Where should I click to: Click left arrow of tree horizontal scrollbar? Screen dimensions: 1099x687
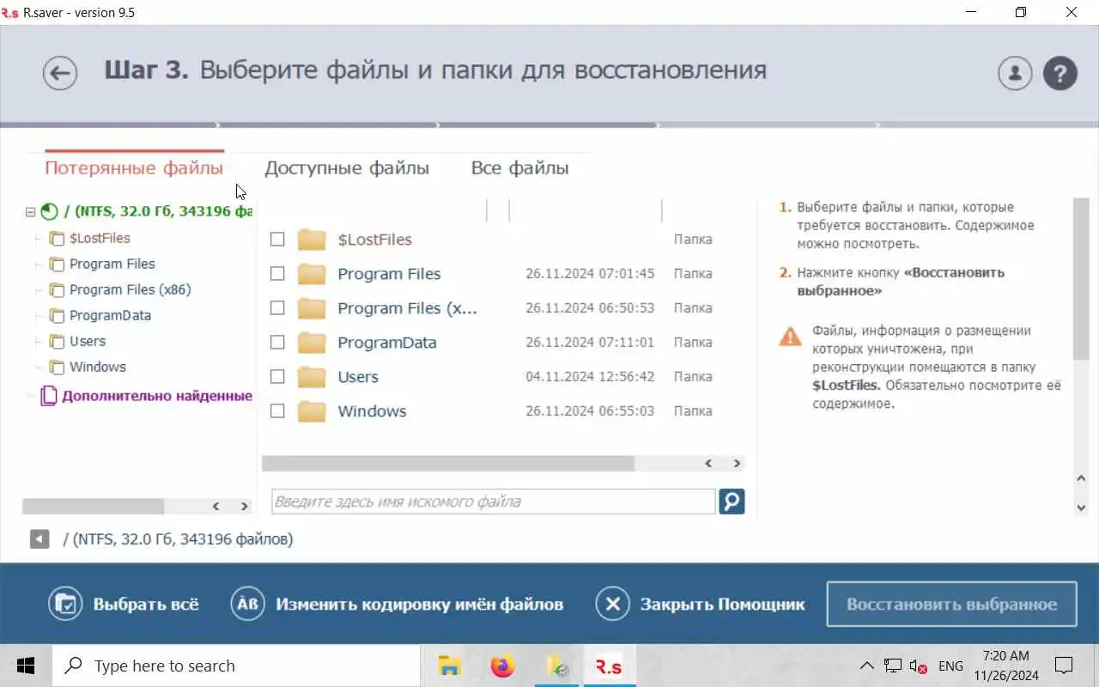click(216, 507)
